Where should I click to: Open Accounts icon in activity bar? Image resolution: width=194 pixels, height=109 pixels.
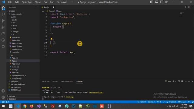(3, 91)
